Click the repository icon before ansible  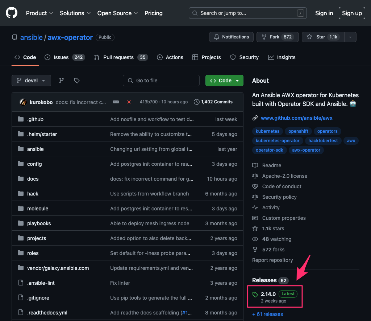click(14, 37)
